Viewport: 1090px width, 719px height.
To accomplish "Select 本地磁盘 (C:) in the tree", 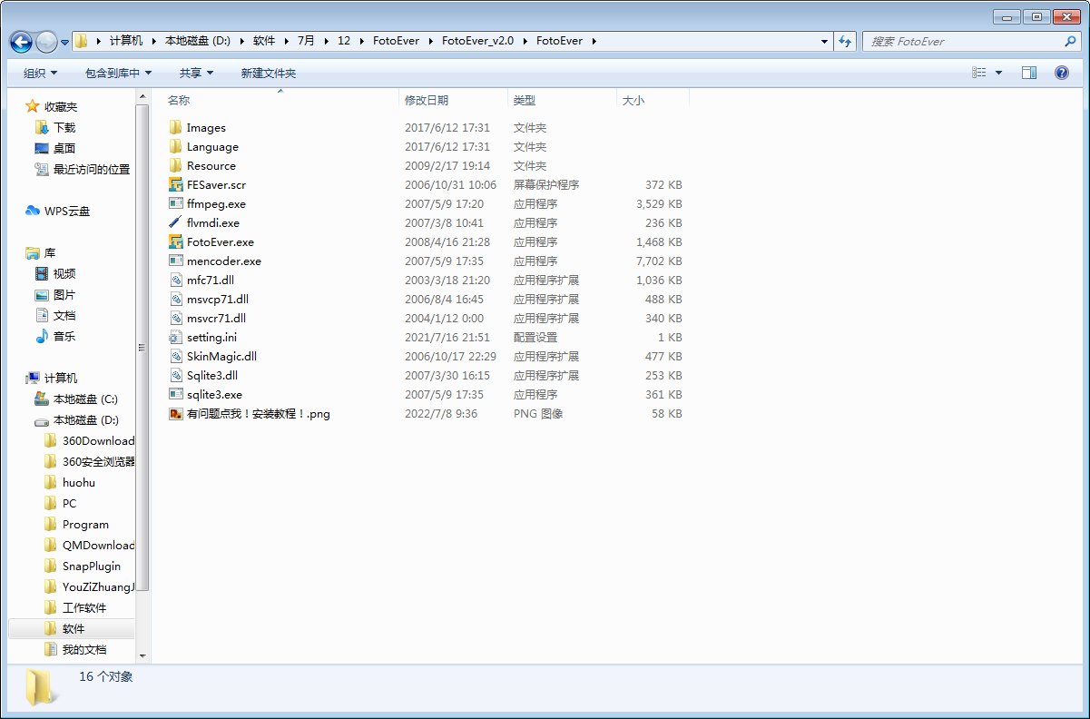I will coord(85,399).
